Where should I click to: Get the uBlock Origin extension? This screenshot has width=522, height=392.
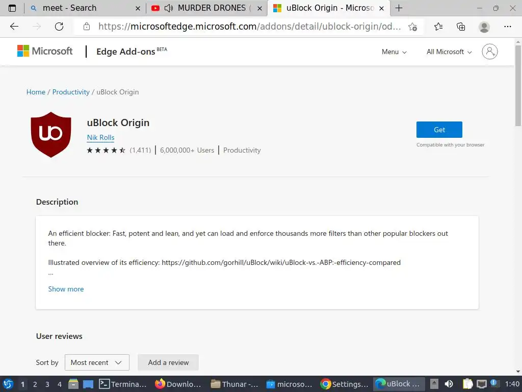coord(439,130)
